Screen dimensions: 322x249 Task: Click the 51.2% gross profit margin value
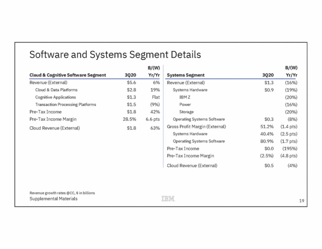click(x=267, y=126)
